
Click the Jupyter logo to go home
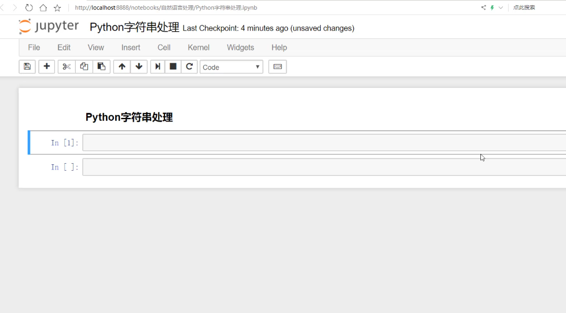pyautogui.click(x=49, y=27)
